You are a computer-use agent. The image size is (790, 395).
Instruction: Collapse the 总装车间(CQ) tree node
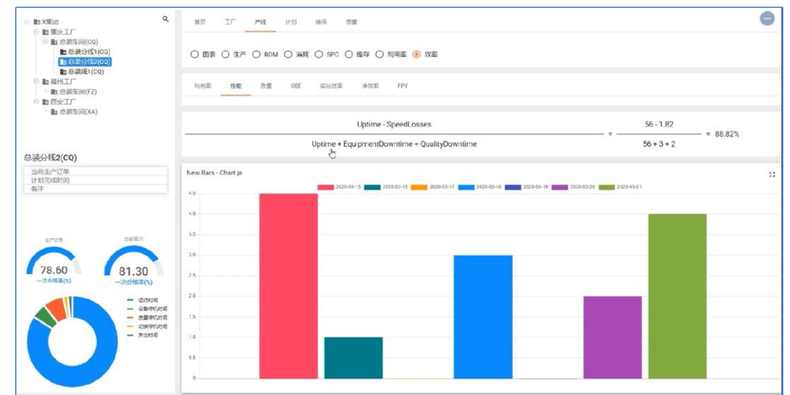click(45, 41)
